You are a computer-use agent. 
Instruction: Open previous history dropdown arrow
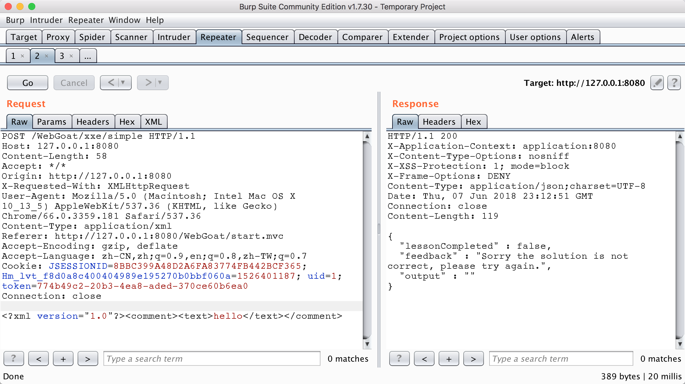[123, 83]
